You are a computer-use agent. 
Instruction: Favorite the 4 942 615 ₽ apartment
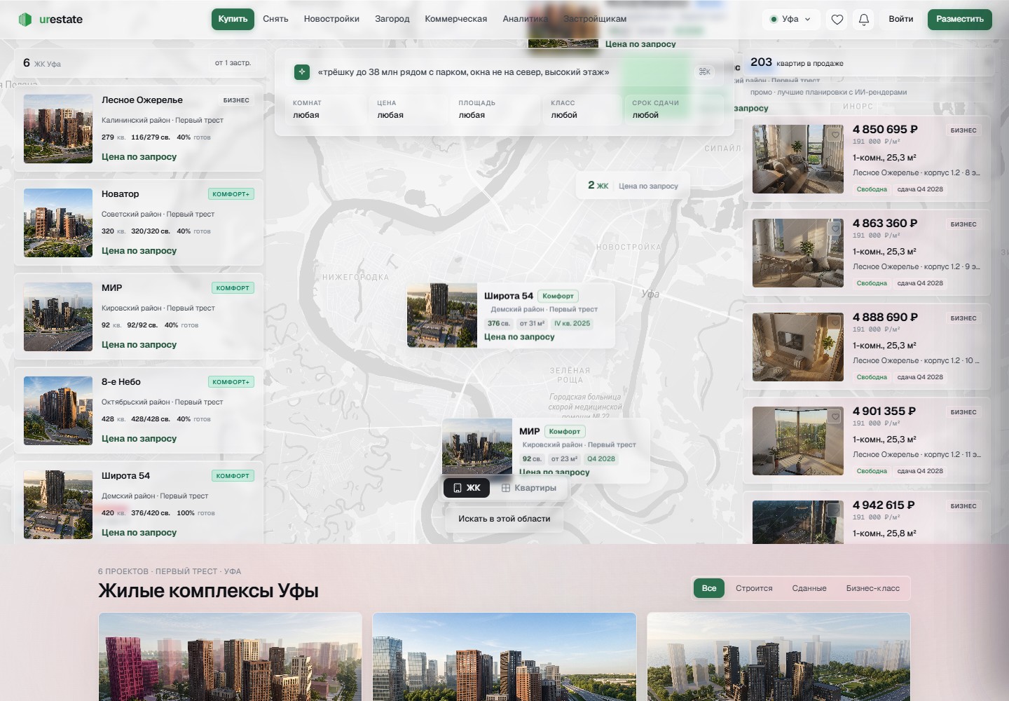(x=835, y=510)
